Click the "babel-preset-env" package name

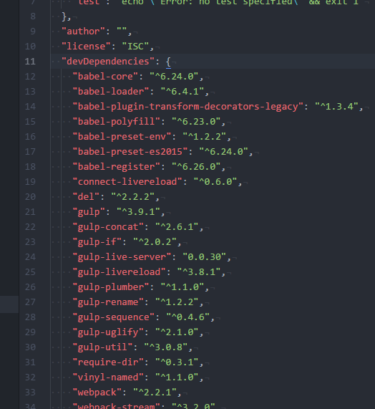(x=122, y=137)
